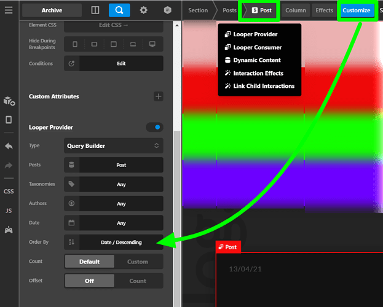Switch to the tablet preview icon
Screen dimensions: 383x307
pyautogui.click(x=9, y=120)
